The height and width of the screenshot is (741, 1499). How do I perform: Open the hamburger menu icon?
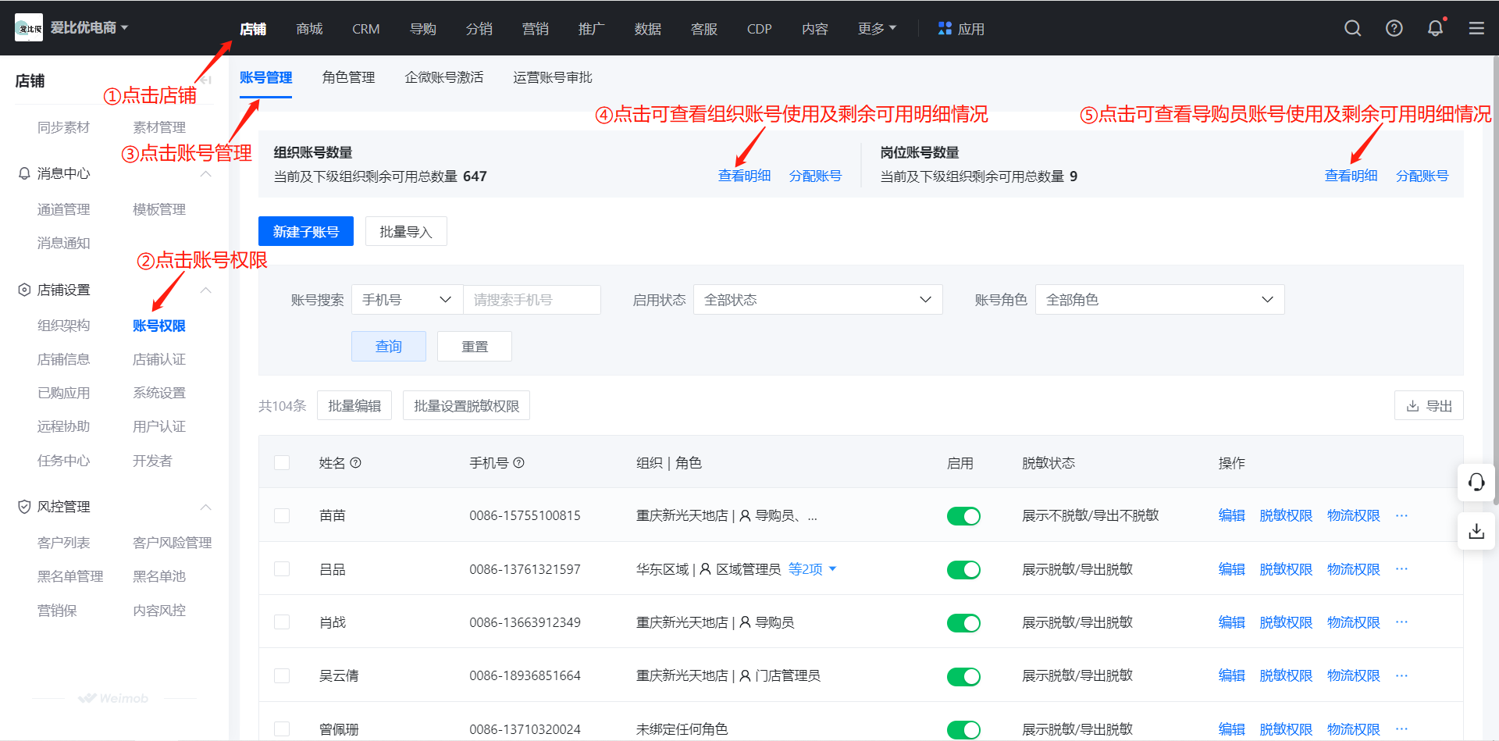1476,29
